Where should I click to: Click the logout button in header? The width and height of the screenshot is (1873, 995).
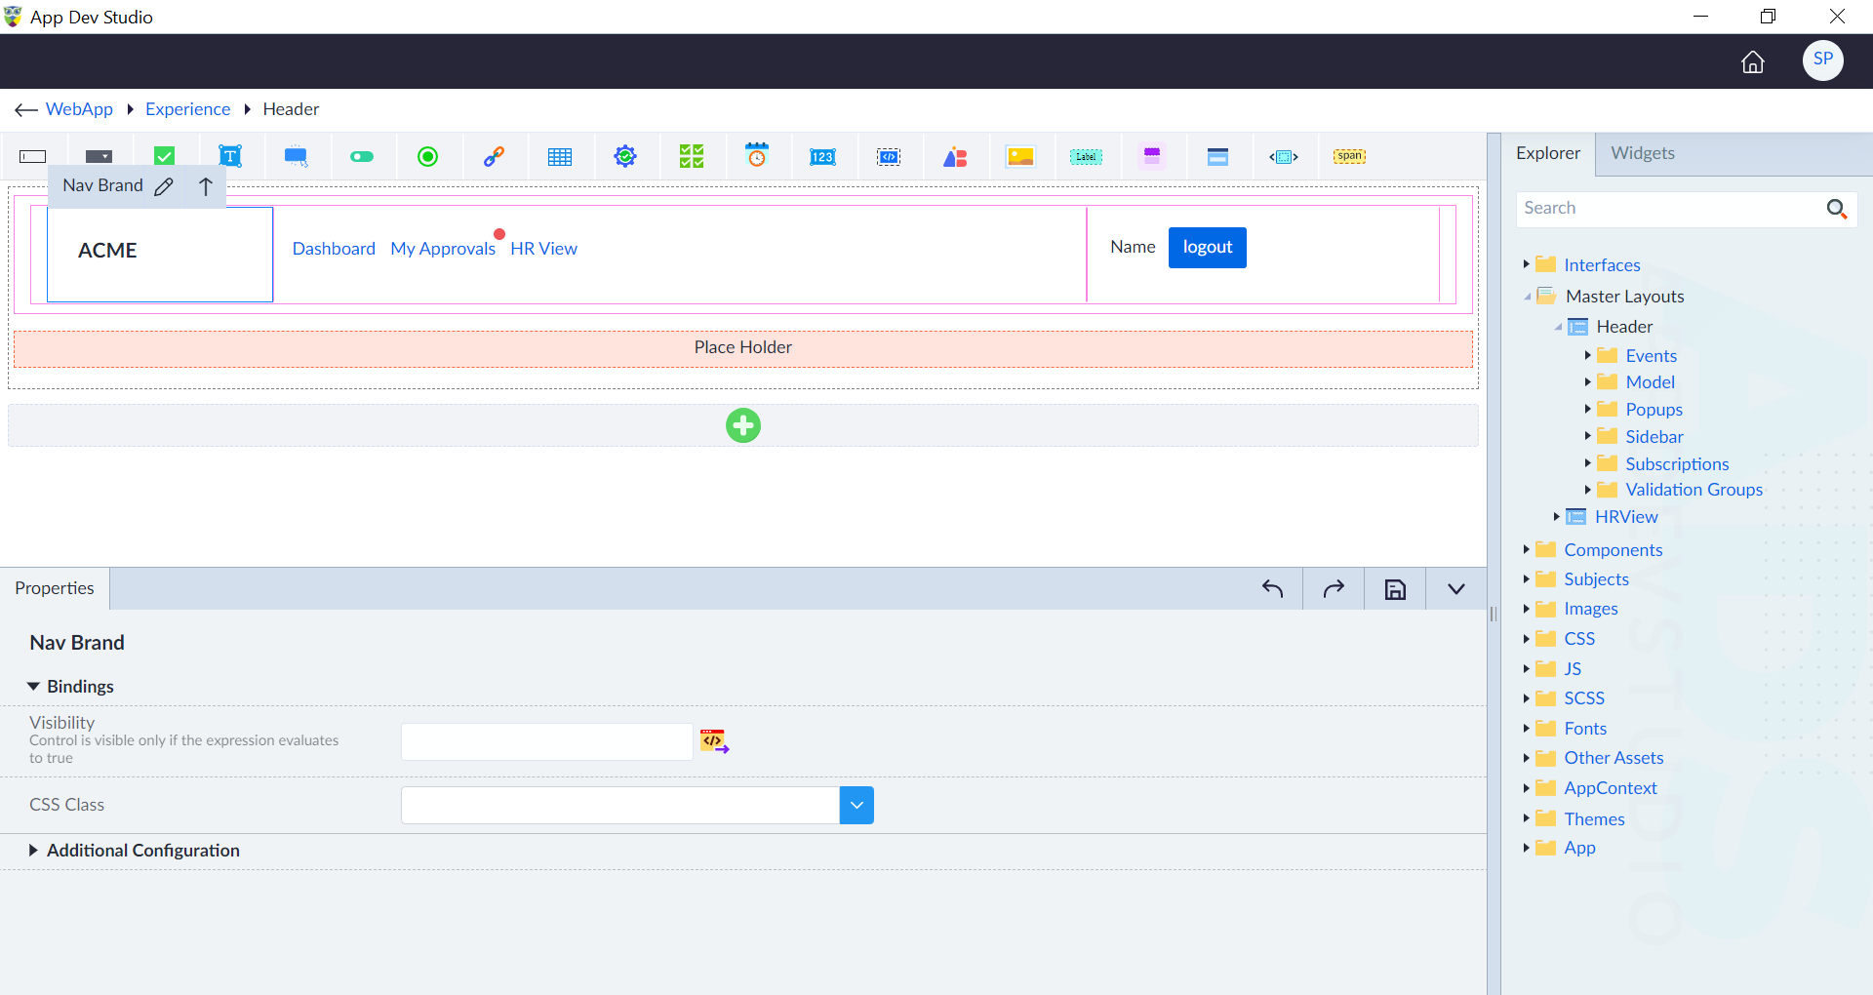pos(1208,248)
